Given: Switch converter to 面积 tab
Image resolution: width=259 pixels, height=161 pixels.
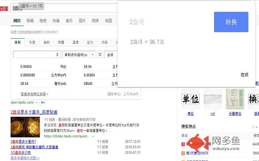Looking at the screenshot, I should tap(47, 42).
